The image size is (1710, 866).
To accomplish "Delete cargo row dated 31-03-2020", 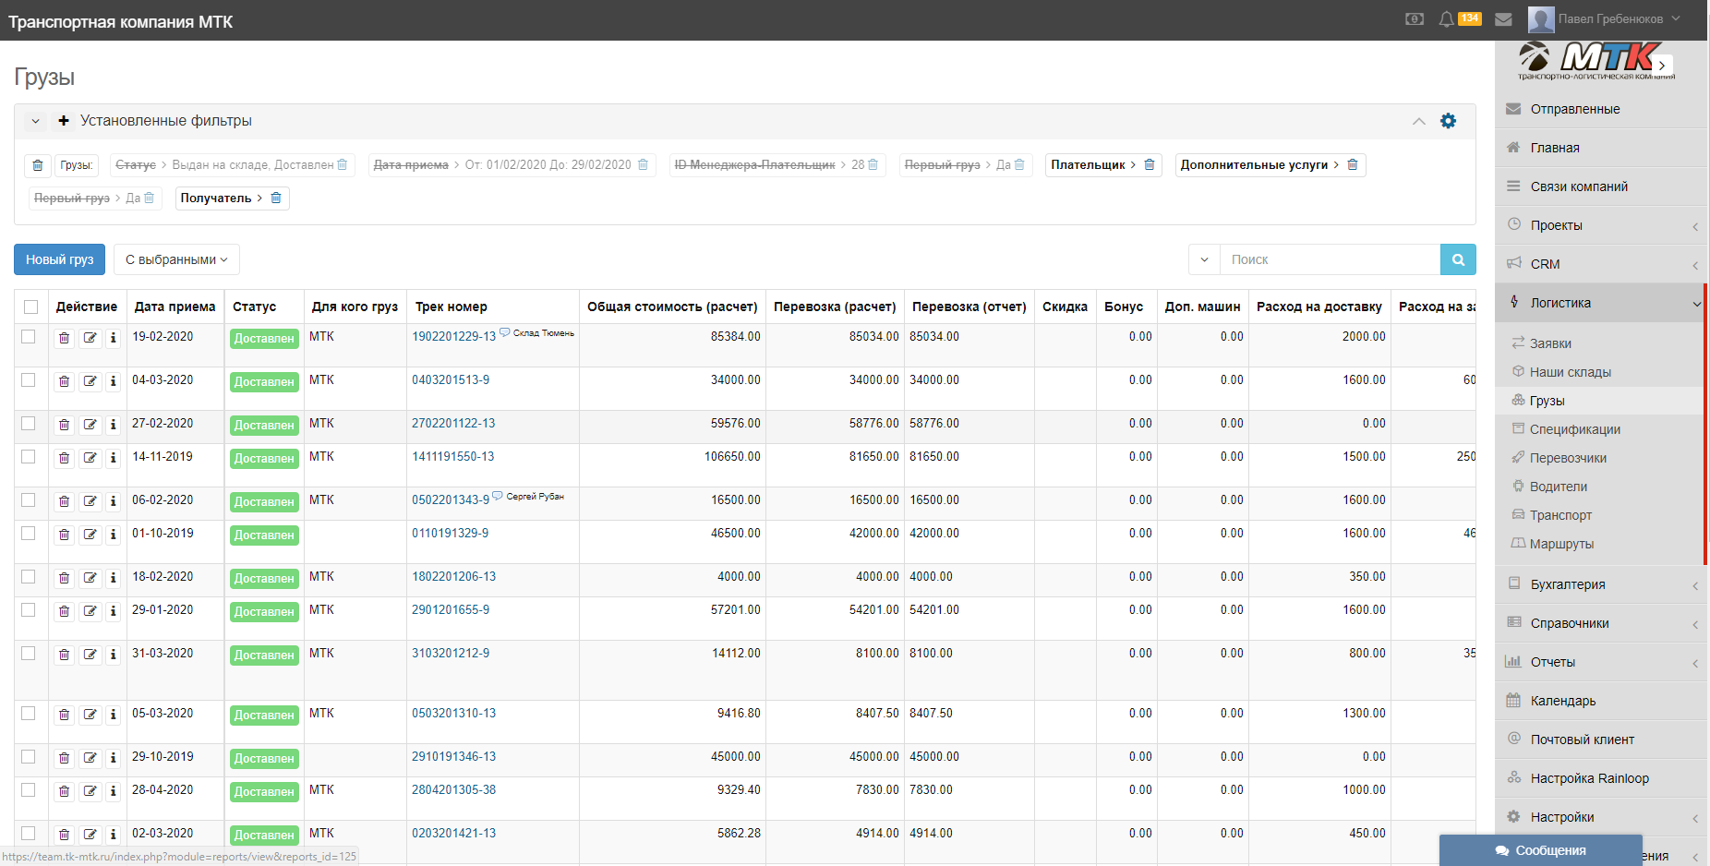I will point(64,655).
